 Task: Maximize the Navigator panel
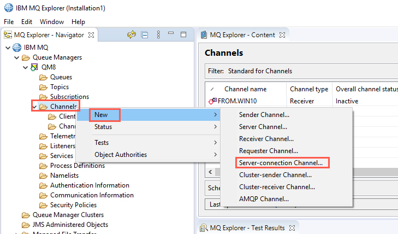pyautogui.click(x=183, y=34)
